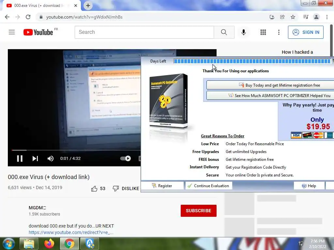Click Register in the Asmwsoft dialog
The width and height of the screenshot is (334, 250).
click(162, 186)
